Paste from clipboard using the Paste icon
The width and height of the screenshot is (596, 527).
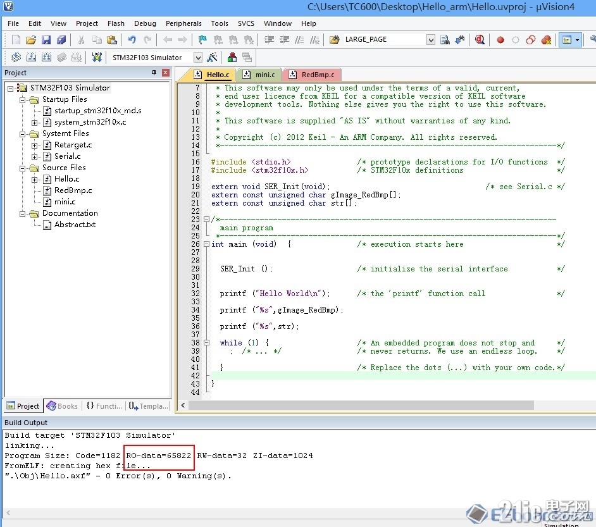point(112,39)
